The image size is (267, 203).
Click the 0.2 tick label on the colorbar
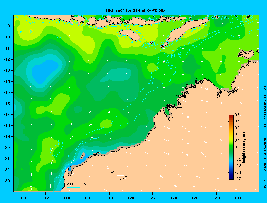[237, 134]
